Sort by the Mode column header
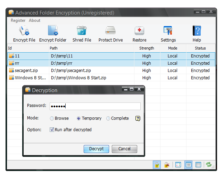The image size is (224, 180). click(173, 48)
